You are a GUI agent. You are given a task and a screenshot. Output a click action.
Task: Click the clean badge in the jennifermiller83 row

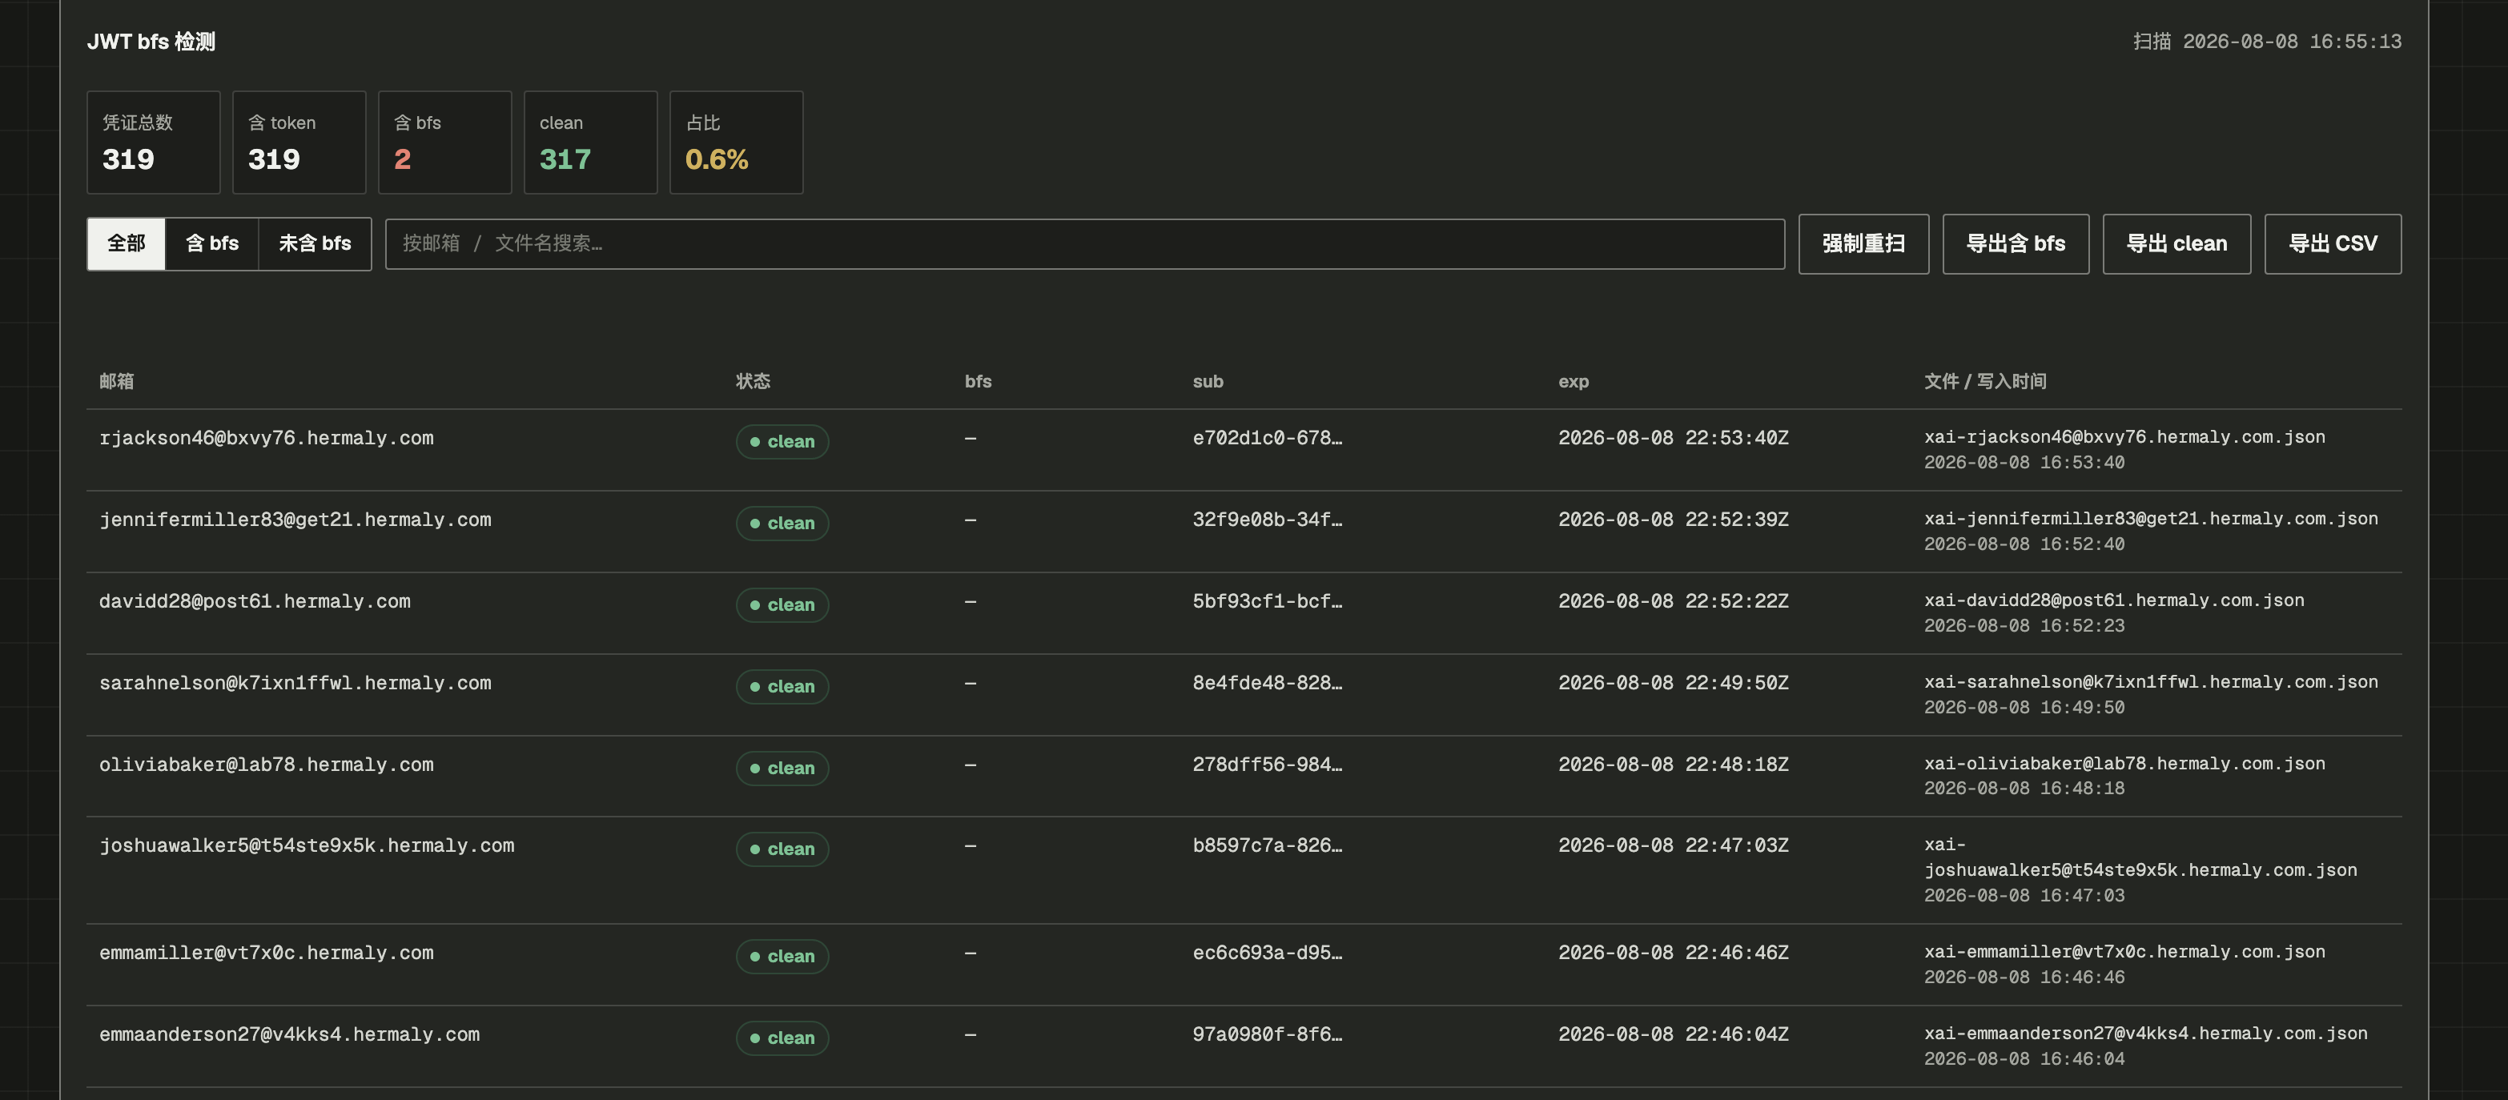pos(782,524)
